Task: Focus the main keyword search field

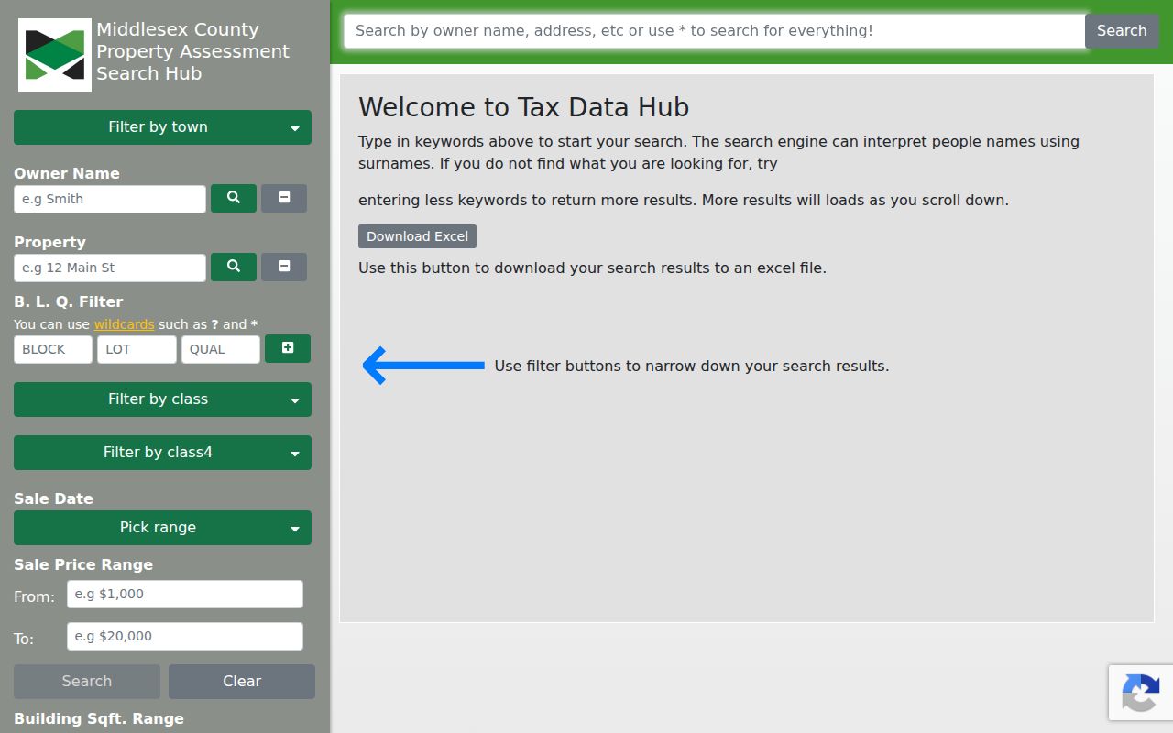Action: [x=715, y=30]
